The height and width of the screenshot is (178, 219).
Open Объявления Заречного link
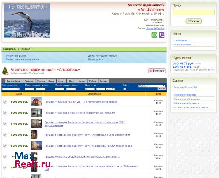187,99
